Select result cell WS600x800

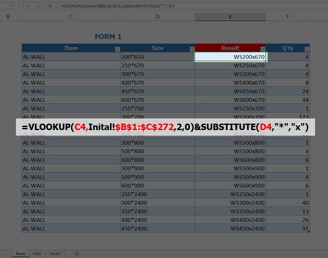(230, 160)
